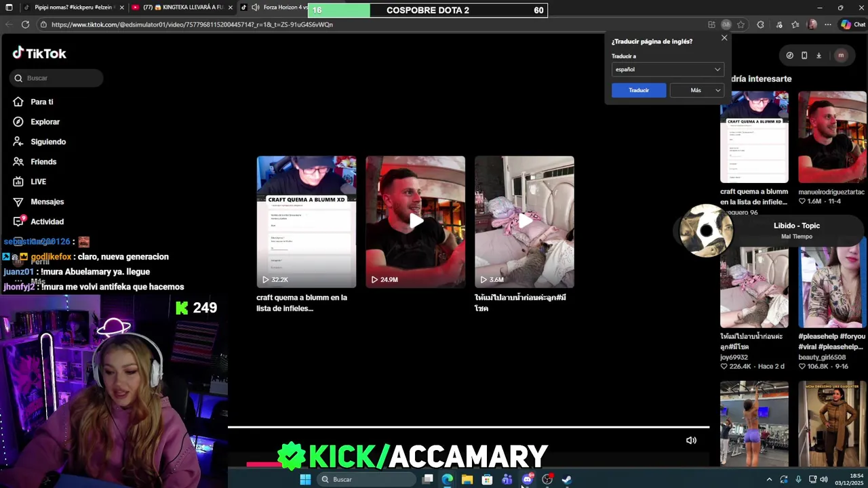Click the TikTok search magnifier icon
868x488 pixels.
(x=18, y=78)
